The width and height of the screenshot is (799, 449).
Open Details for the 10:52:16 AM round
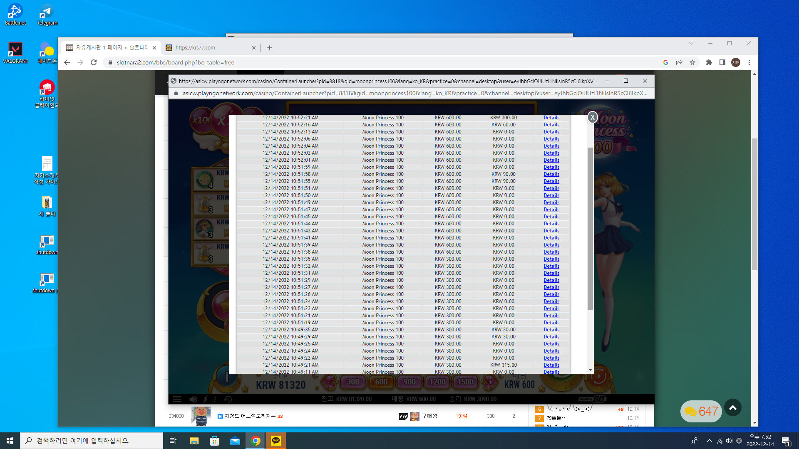click(551, 125)
